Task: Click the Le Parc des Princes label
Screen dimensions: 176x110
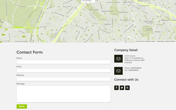Action: [x=21, y=41]
